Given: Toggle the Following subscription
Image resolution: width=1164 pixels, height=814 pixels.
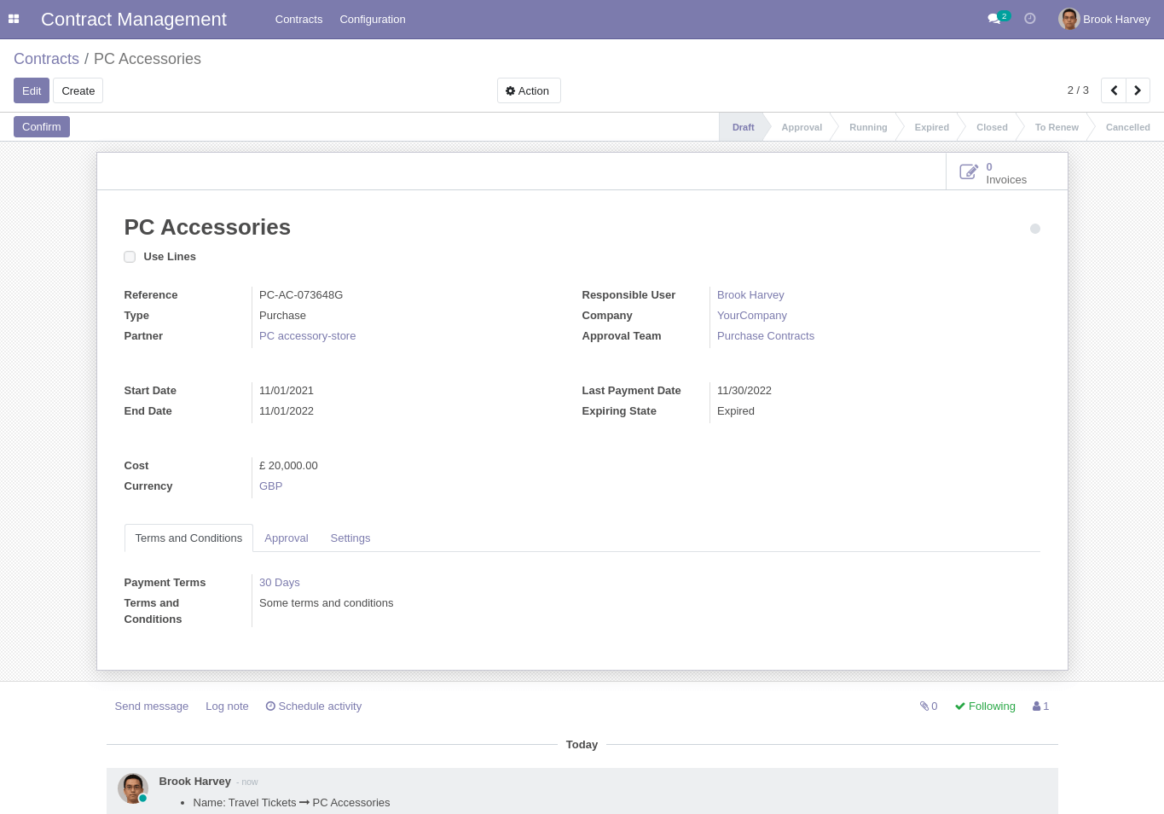Looking at the screenshot, I should tap(985, 706).
